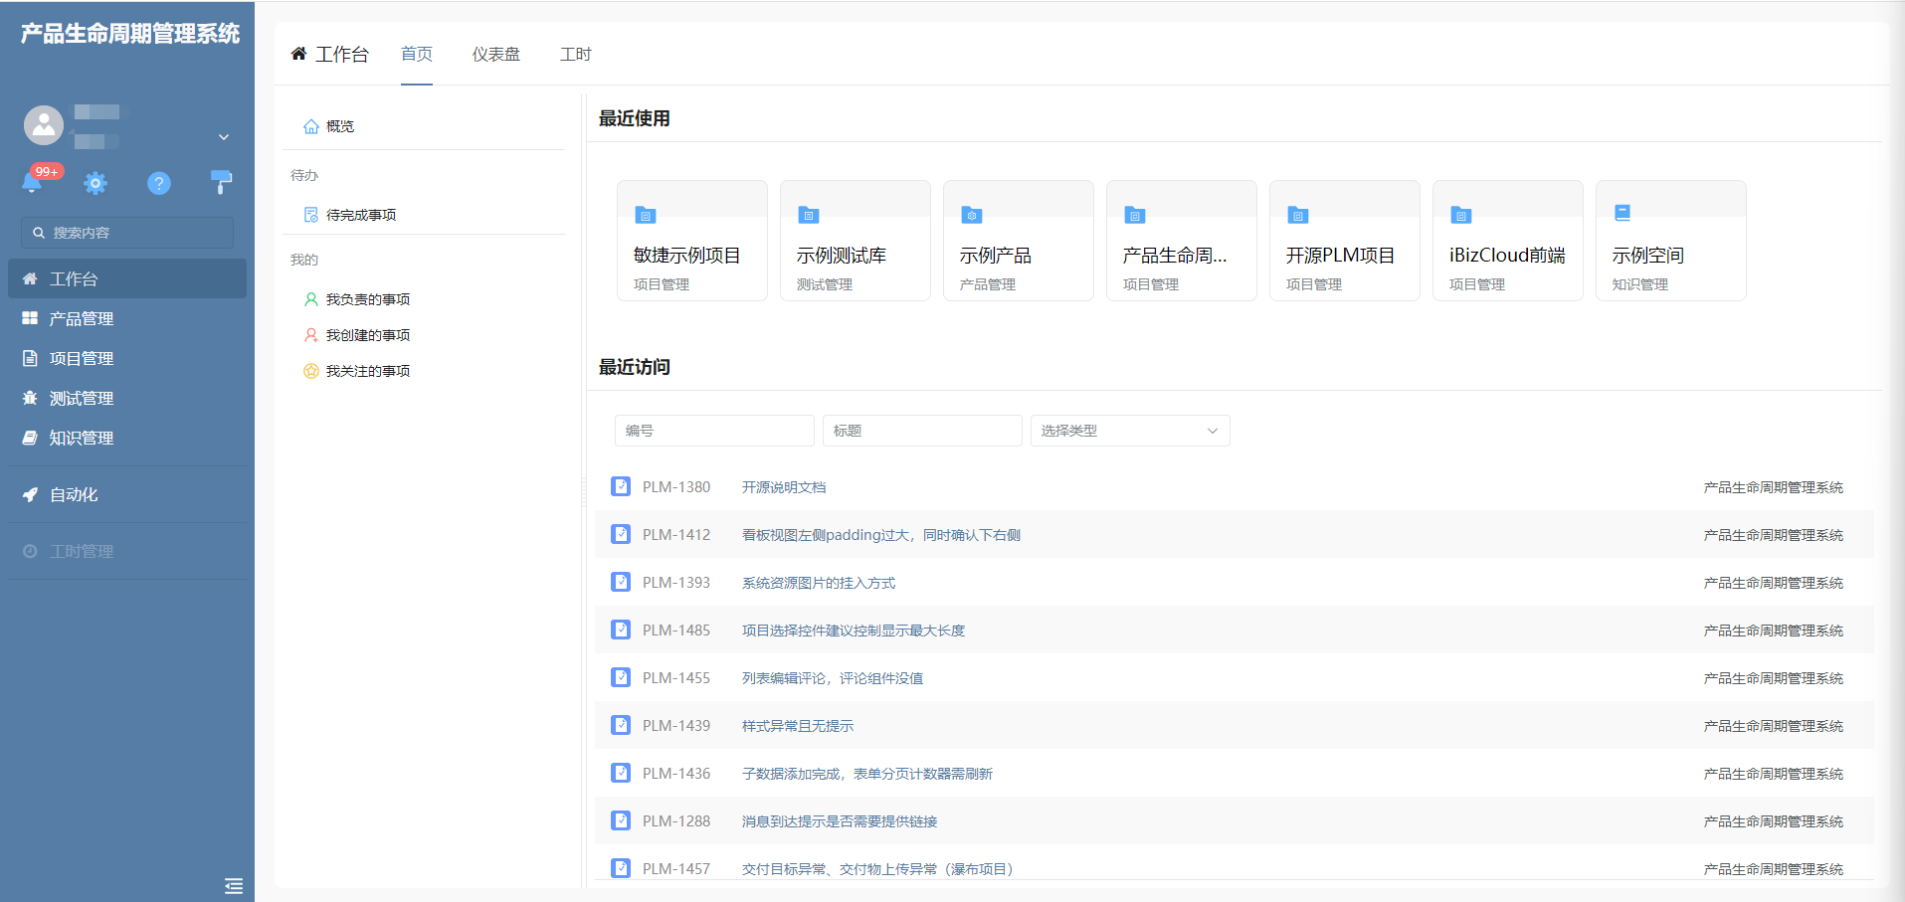The height and width of the screenshot is (902, 1905).
Task: Open the help question mark icon
Action: [159, 183]
